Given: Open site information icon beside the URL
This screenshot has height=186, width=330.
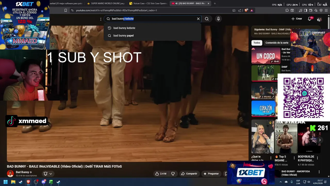Looking at the screenshot, I should (x=72, y=10).
